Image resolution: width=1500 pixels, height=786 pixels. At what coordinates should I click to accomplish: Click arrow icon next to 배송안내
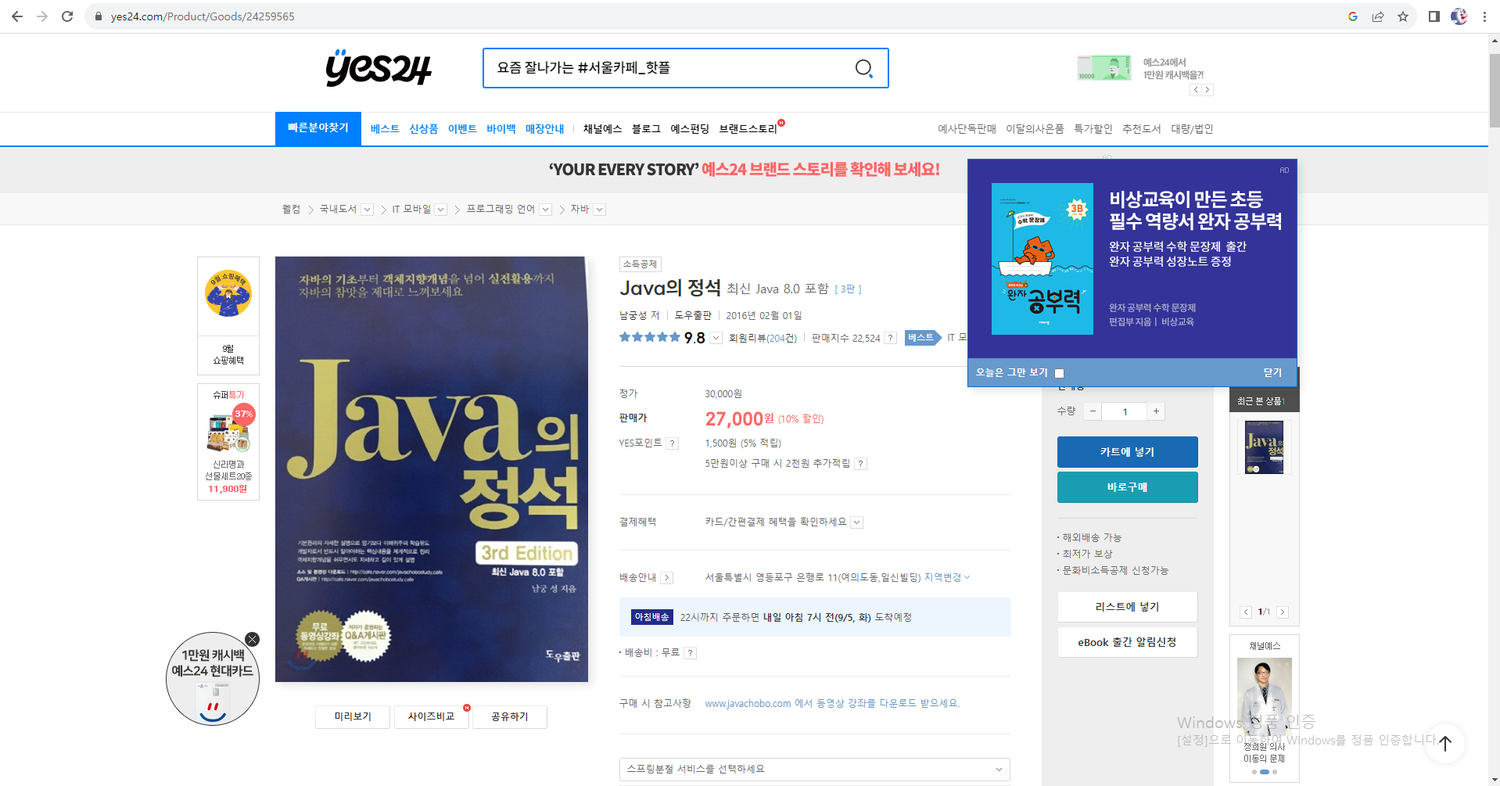667,578
